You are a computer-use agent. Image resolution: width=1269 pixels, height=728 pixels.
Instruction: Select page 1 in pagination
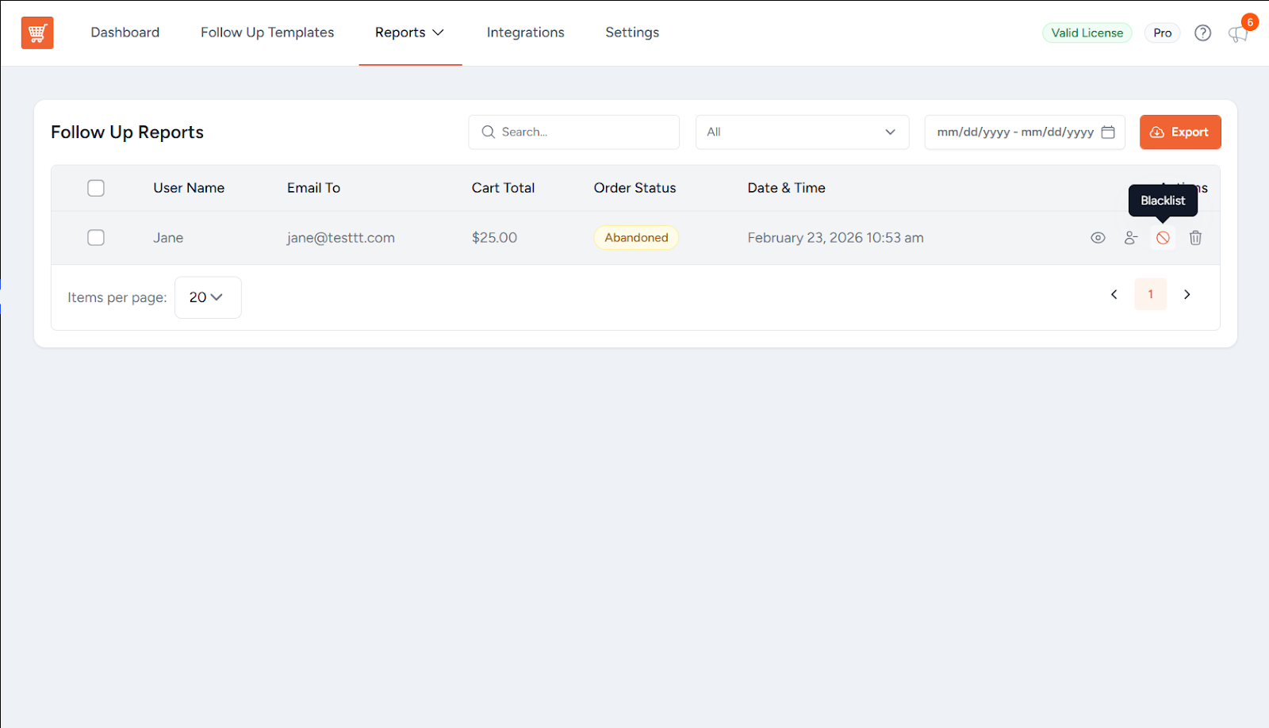pyautogui.click(x=1150, y=294)
